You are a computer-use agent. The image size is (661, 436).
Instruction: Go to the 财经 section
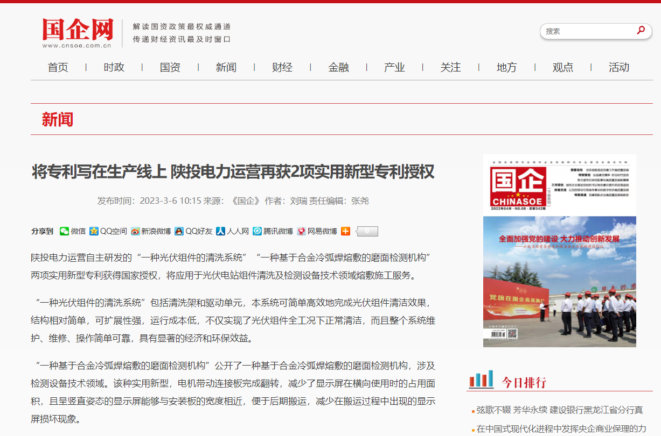(282, 67)
